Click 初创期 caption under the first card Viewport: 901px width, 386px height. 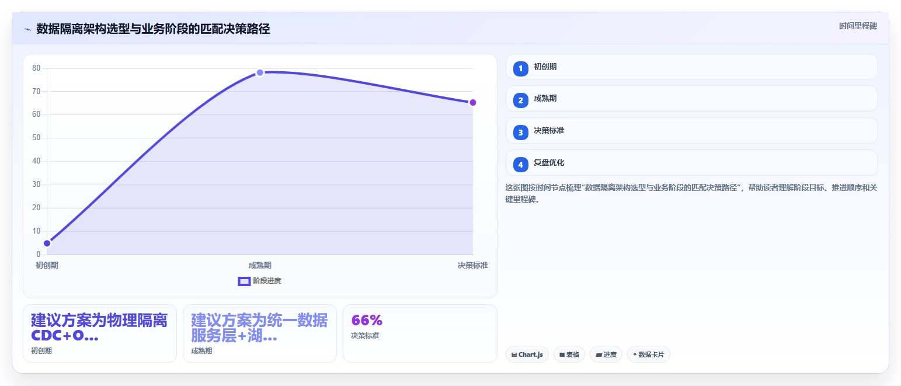coord(41,351)
